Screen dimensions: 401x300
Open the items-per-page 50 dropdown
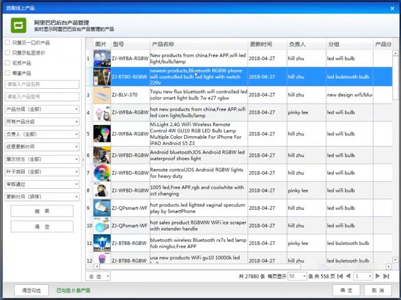[x=297, y=276]
